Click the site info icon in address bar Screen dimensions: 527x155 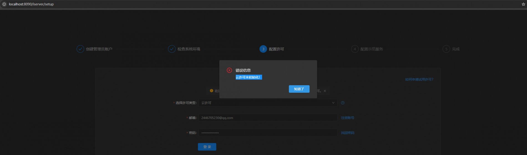coord(4,4)
